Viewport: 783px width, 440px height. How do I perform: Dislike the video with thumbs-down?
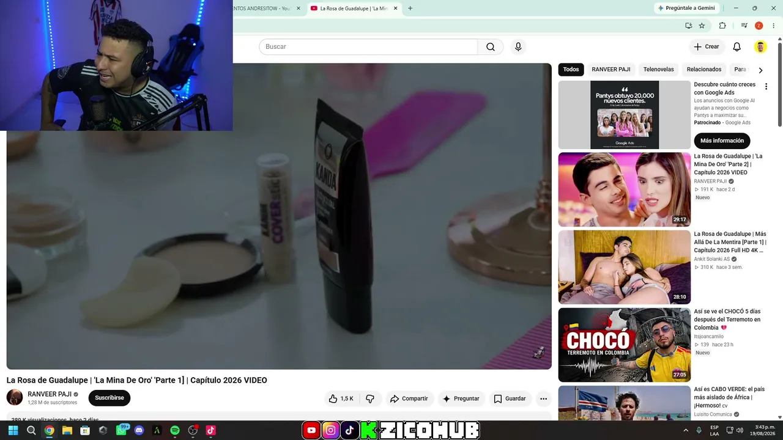tap(370, 398)
